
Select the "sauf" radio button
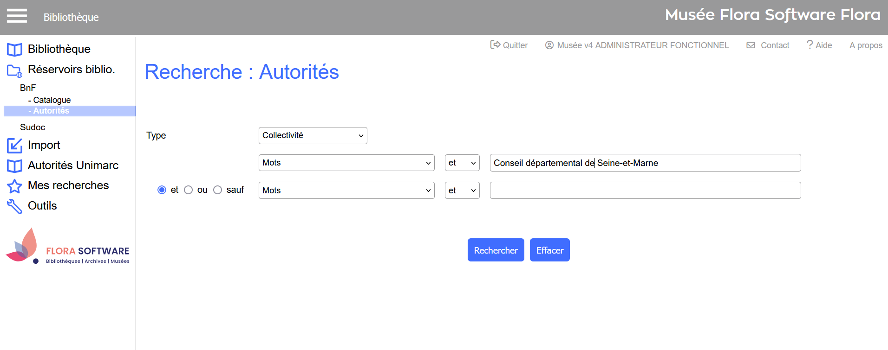(217, 190)
